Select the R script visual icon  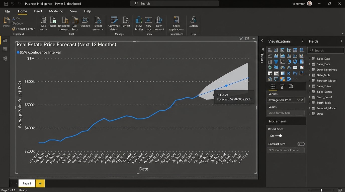pyautogui.click(x=289, y=73)
